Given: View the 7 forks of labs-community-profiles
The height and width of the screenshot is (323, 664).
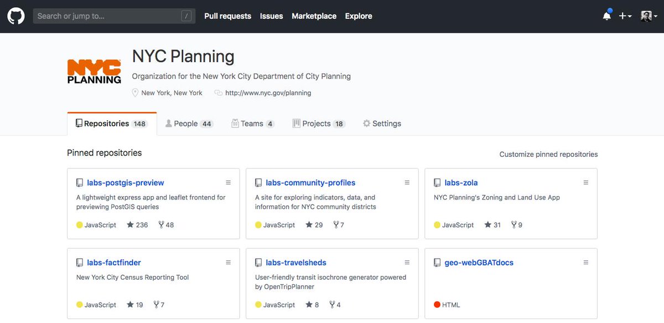Looking at the screenshot, I should tap(339, 225).
